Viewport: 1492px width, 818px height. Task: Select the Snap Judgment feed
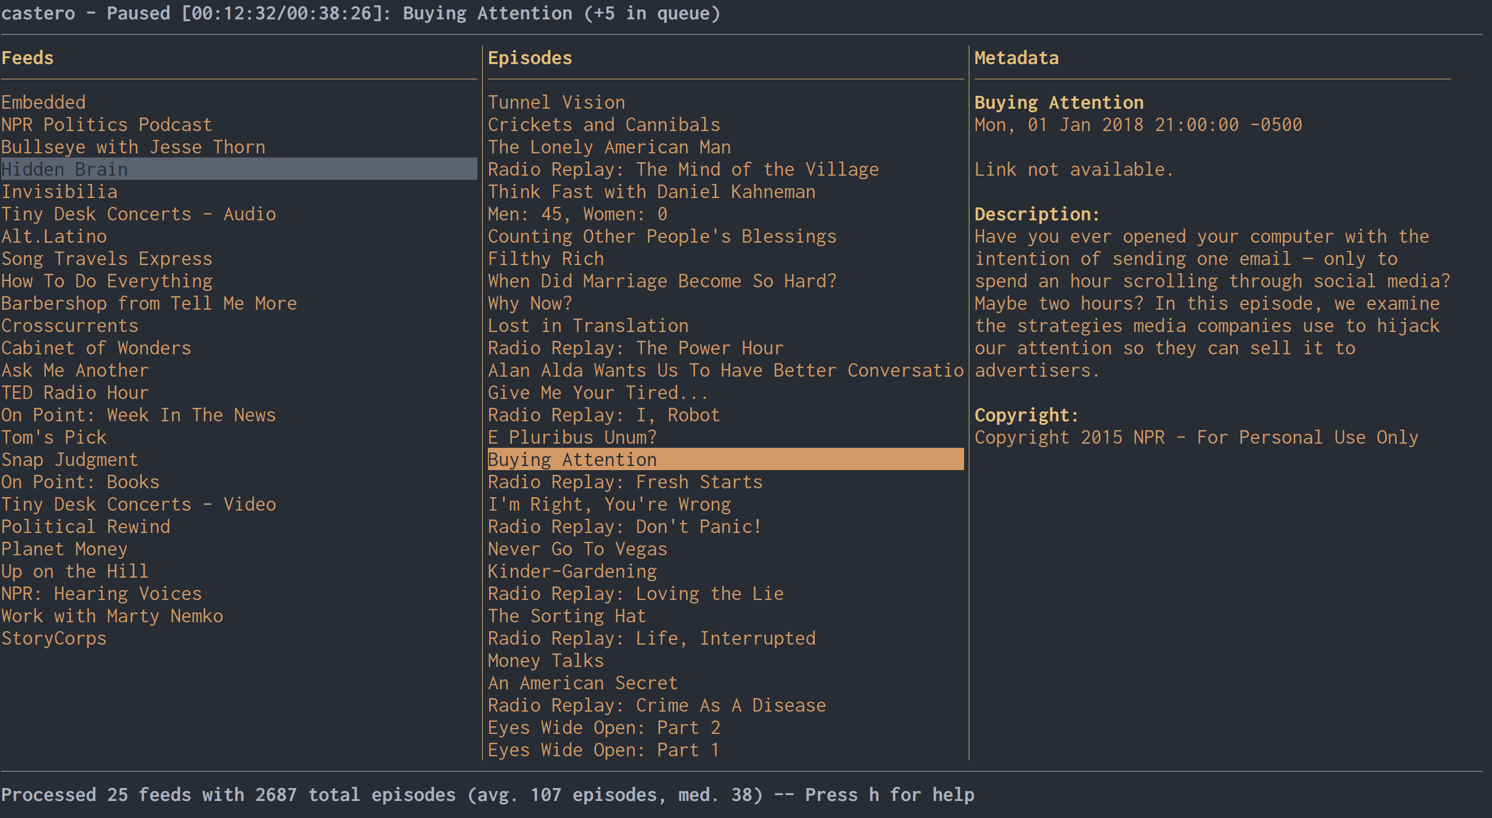[x=69, y=459]
